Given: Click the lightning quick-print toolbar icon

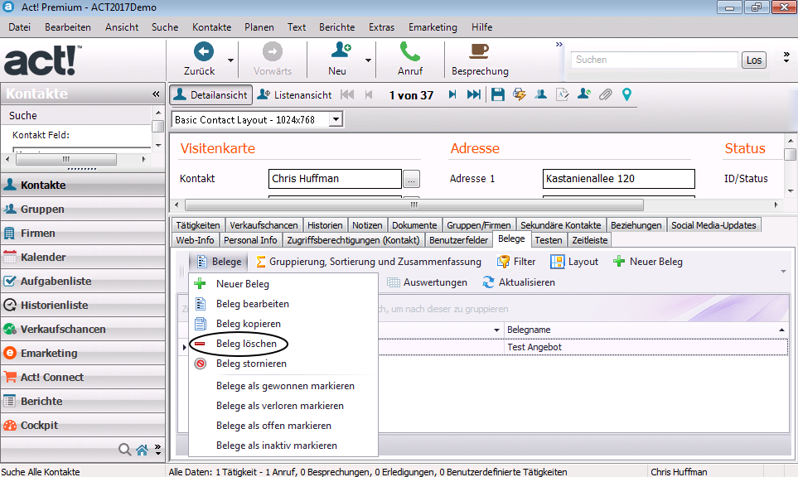Looking at the screenshot, I should 519,94.
